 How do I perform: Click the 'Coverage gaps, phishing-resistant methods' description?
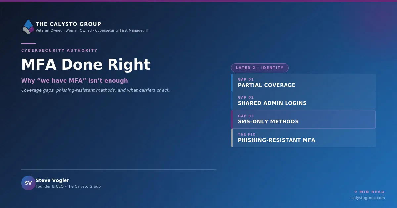pos(96,90)
